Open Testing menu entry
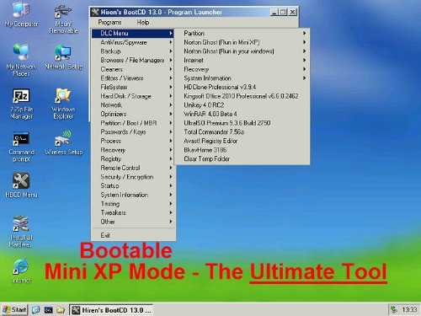This screenshot has width=421, height=316. [133, 204]
